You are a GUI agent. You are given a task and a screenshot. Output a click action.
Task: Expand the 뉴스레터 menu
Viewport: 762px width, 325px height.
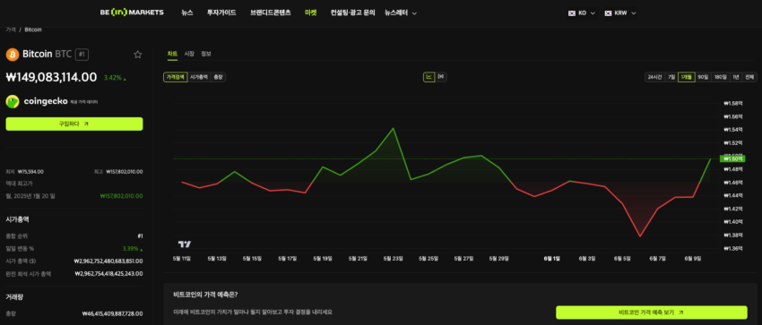click(x=401, y=13)
